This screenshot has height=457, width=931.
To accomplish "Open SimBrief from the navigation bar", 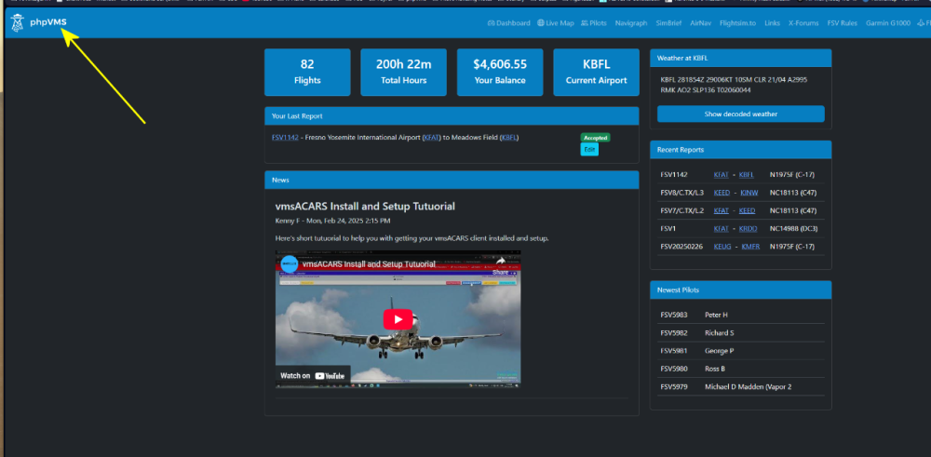I will [668, 23].
